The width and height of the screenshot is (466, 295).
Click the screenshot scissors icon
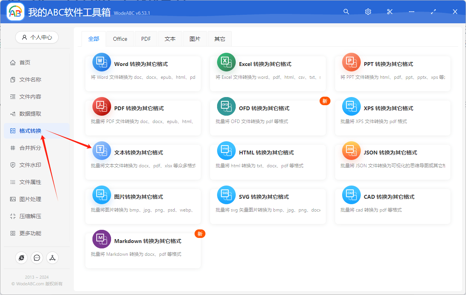(389, 12)
